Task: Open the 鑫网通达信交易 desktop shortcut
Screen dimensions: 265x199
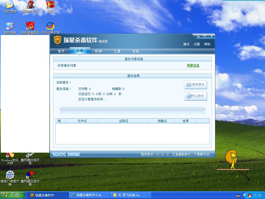Action: pos(30,159)
